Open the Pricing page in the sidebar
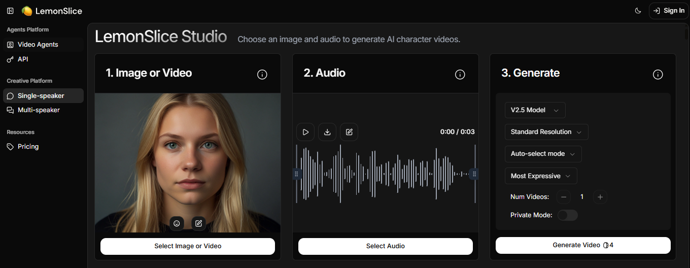 coord(43,147)
